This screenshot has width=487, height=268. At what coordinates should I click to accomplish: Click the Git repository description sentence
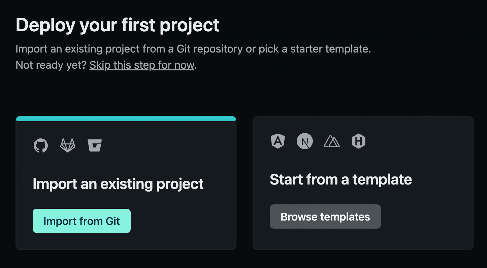[x=193, y=49]
